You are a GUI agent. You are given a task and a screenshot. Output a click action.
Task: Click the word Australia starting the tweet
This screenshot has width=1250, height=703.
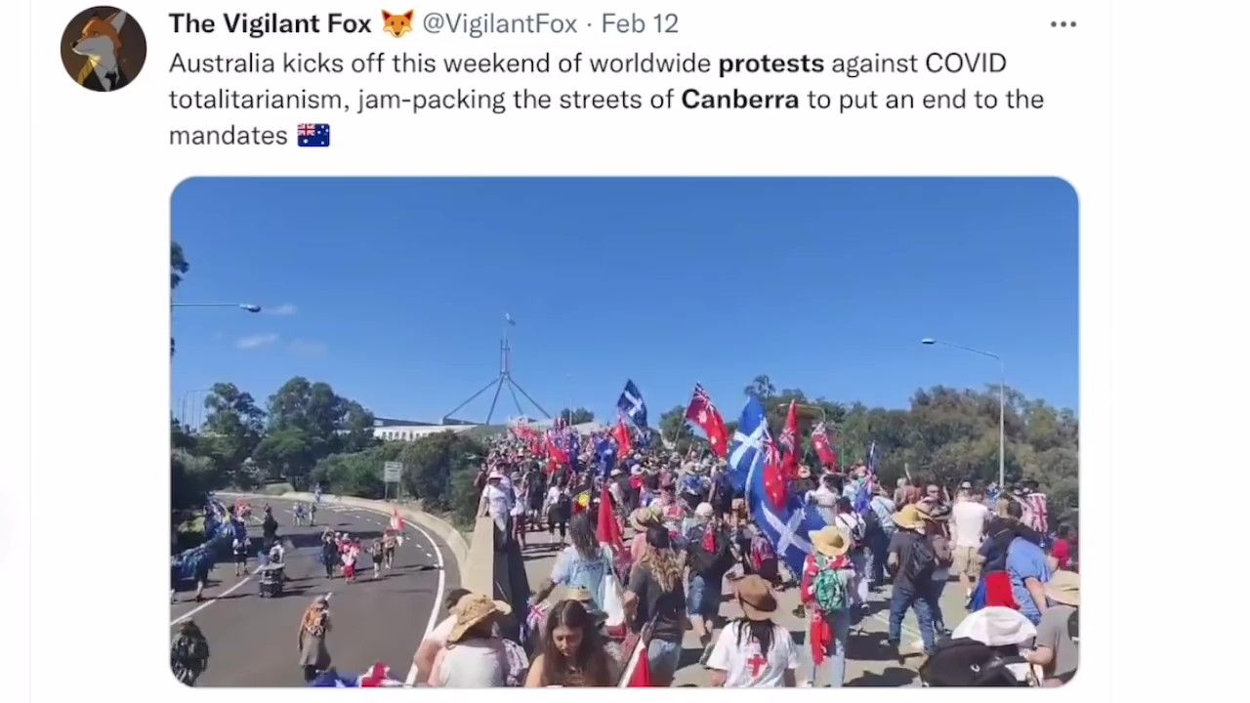click(222, 63)
